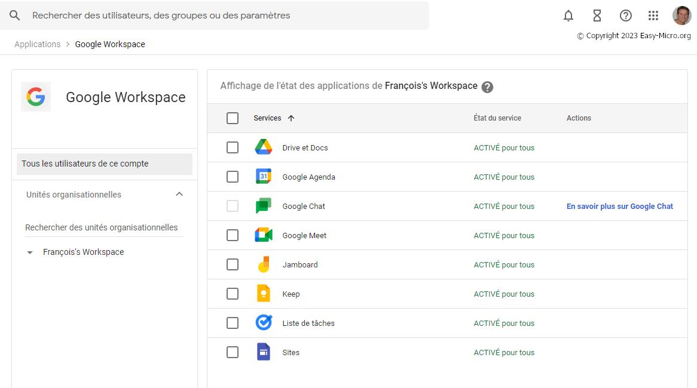The height and width of the screenshot is (388, 697).
Task: Click Rechercher des unités organisationnelles field
Action: pos(104,227)
